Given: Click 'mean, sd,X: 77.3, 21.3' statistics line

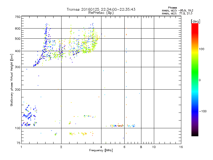Looking at the screenshot, I should coord(177,14).
